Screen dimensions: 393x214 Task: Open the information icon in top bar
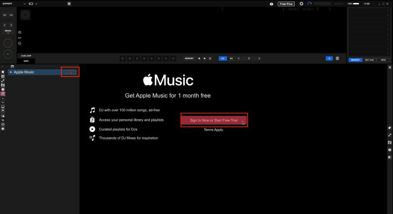click(x=272, y=4)
